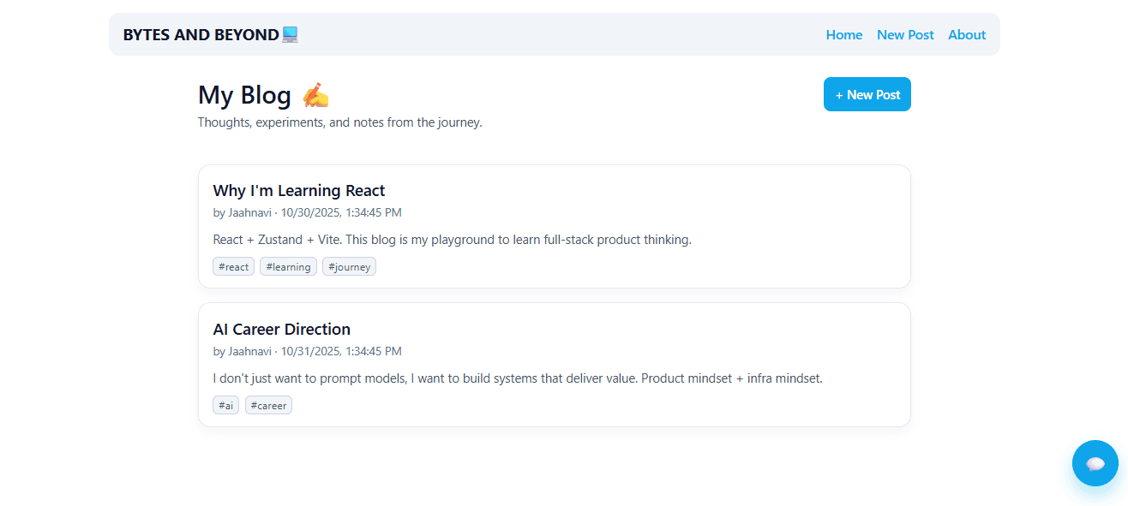The width and height of the screenshot is (1128, 506).
Task: Click the 10/30/2025 author and date line
Action: pyautogui.click(x=307, y=212)
